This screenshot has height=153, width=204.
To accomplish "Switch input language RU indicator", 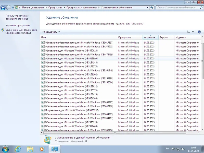I will pos(167,149).
